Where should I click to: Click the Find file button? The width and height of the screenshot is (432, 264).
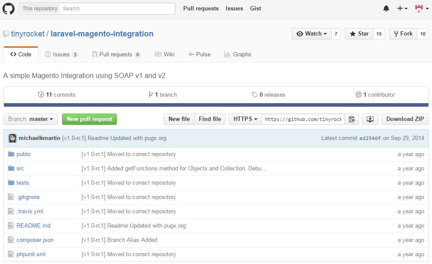tap(210, 119)
